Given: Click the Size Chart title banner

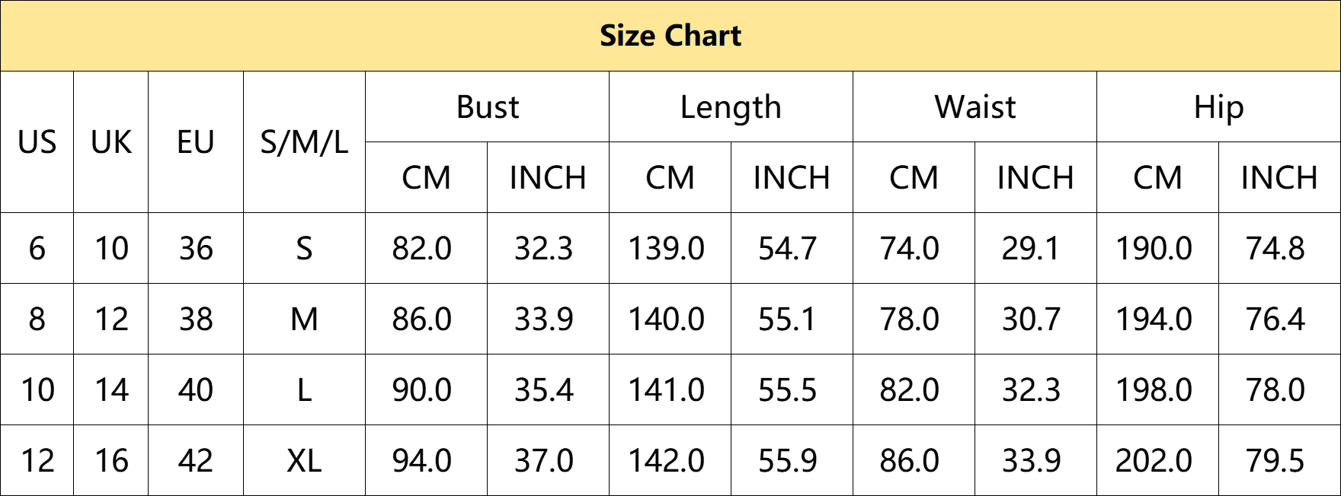Looking at the screenshot, I should pos(670,36).
